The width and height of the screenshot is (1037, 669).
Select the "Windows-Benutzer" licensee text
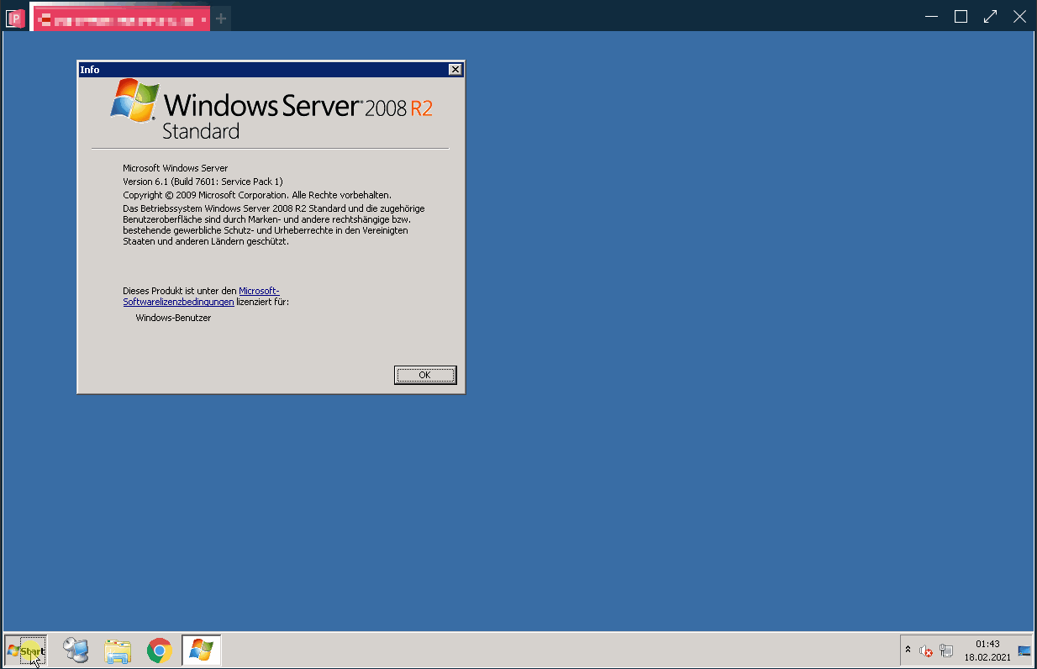[173, 319]
